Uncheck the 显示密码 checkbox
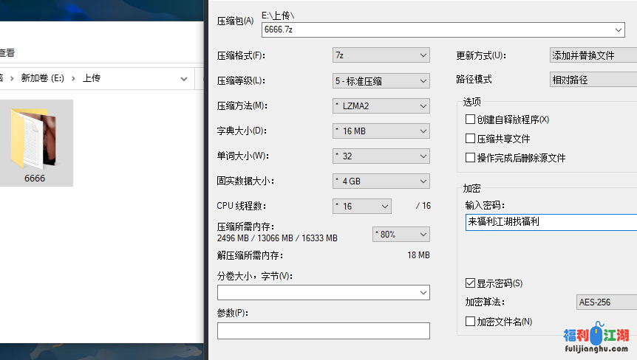637x360 pixels. pos(470,283)
